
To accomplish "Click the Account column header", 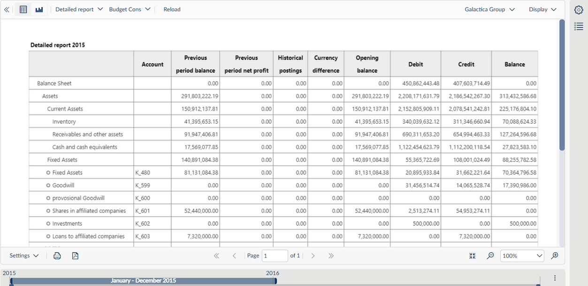I will click(x=153, y=64).
